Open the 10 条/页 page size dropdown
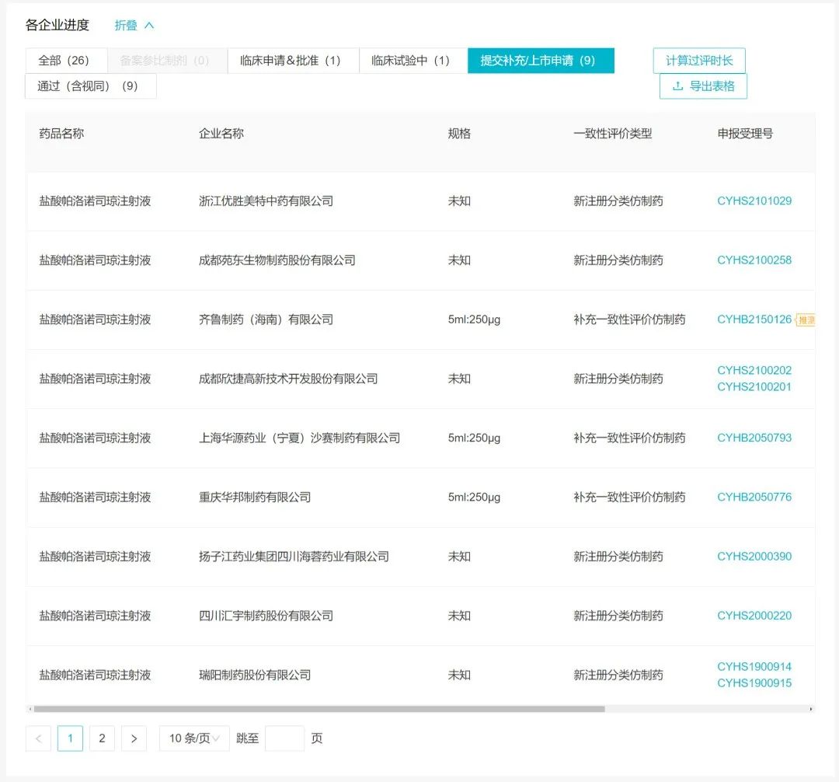The image size is (839, 782). click(x=194, y=738)
